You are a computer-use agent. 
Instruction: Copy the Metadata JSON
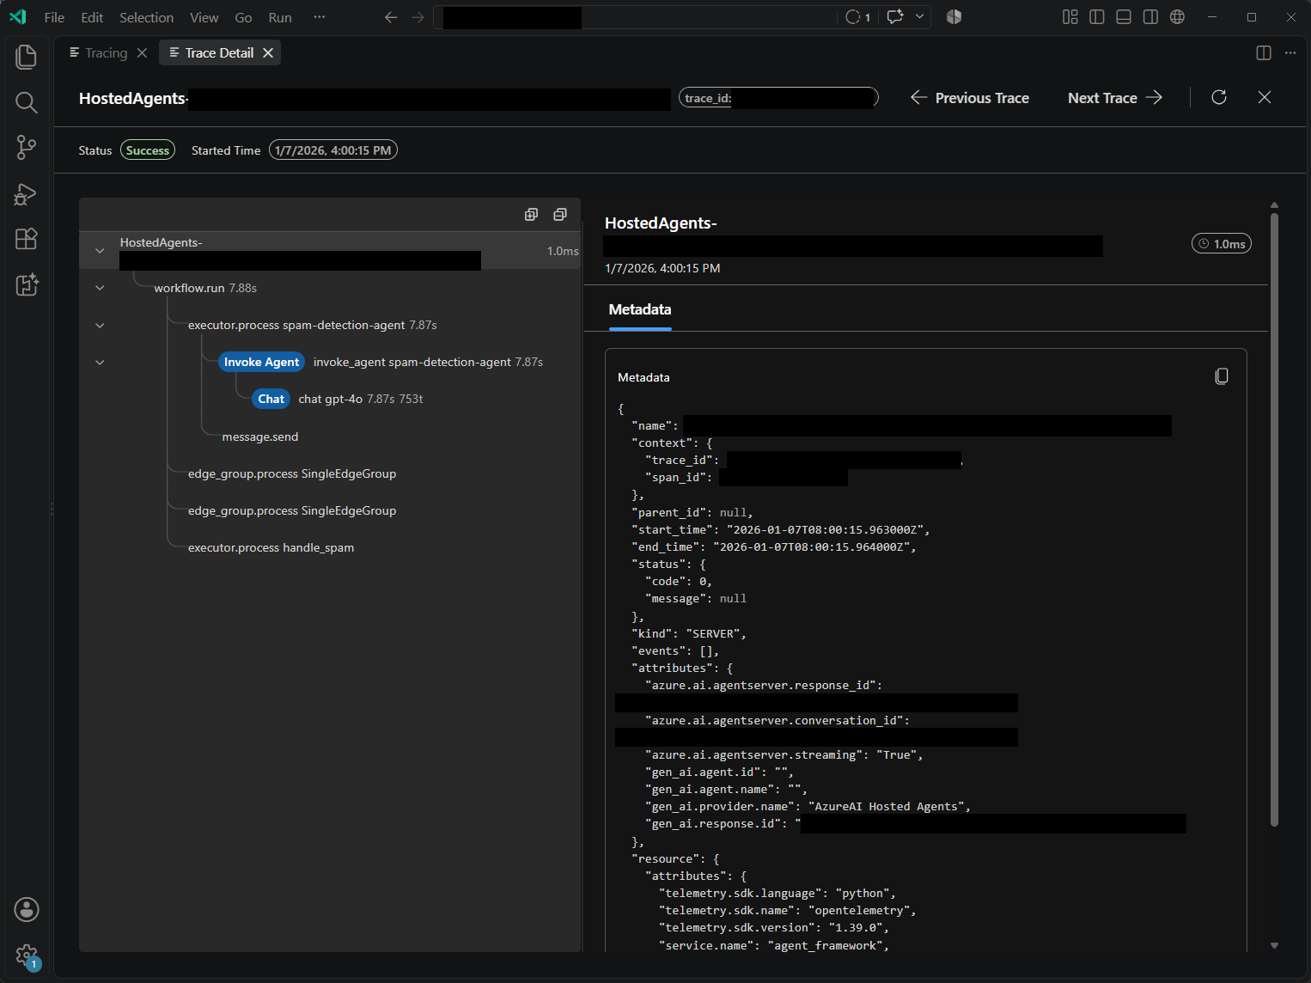click(1222, 376)
